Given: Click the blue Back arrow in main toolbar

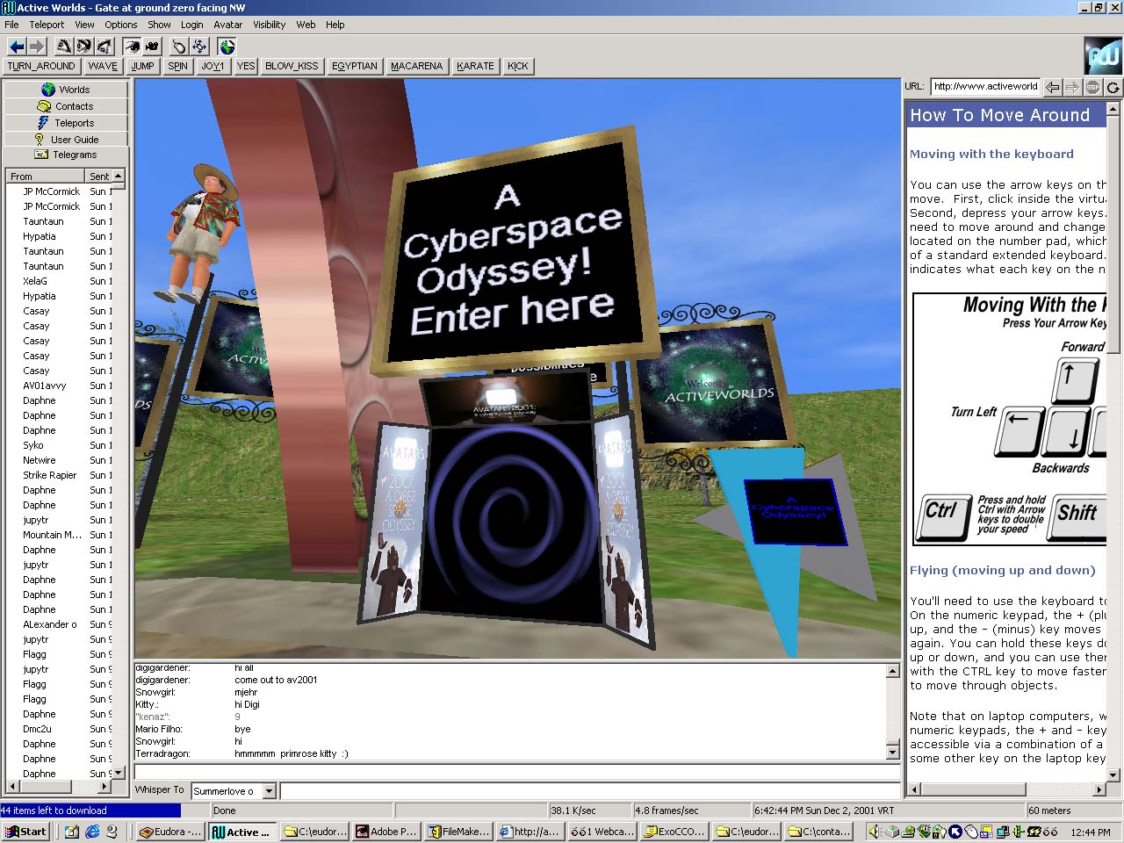Looking at the screenshot, I should click(x=17, y=47).
